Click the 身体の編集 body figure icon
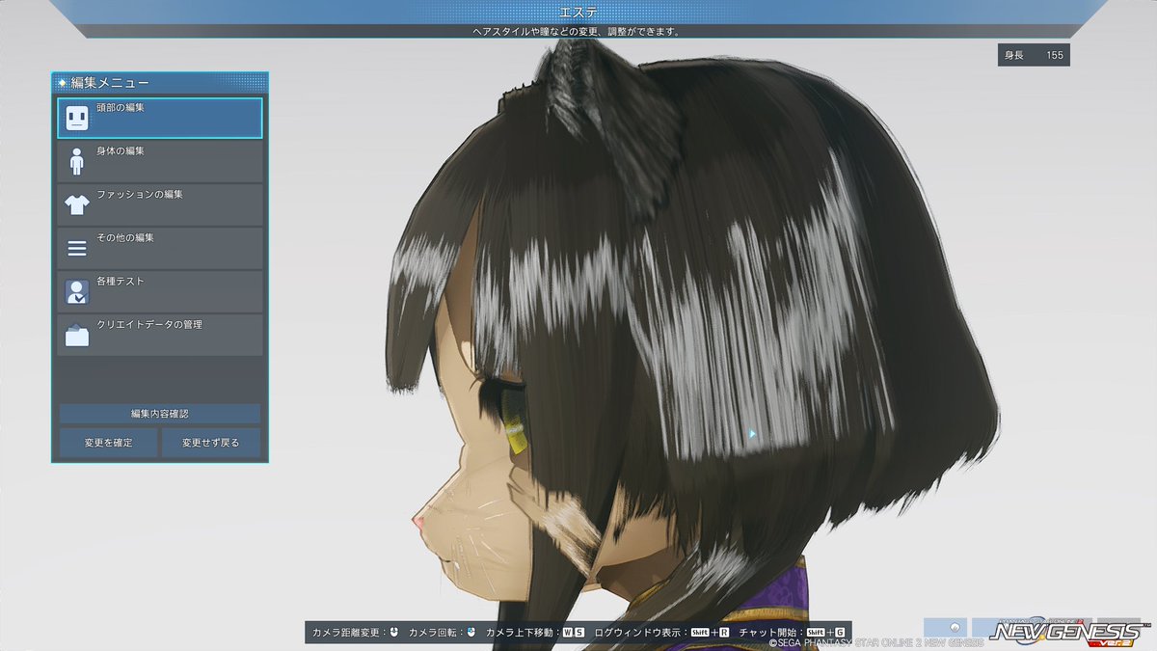 pos(77,161)
